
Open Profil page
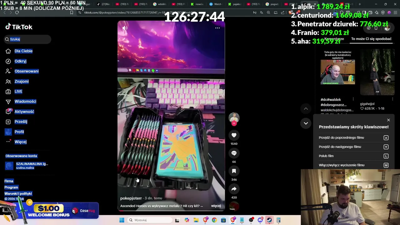pos(19,132)
